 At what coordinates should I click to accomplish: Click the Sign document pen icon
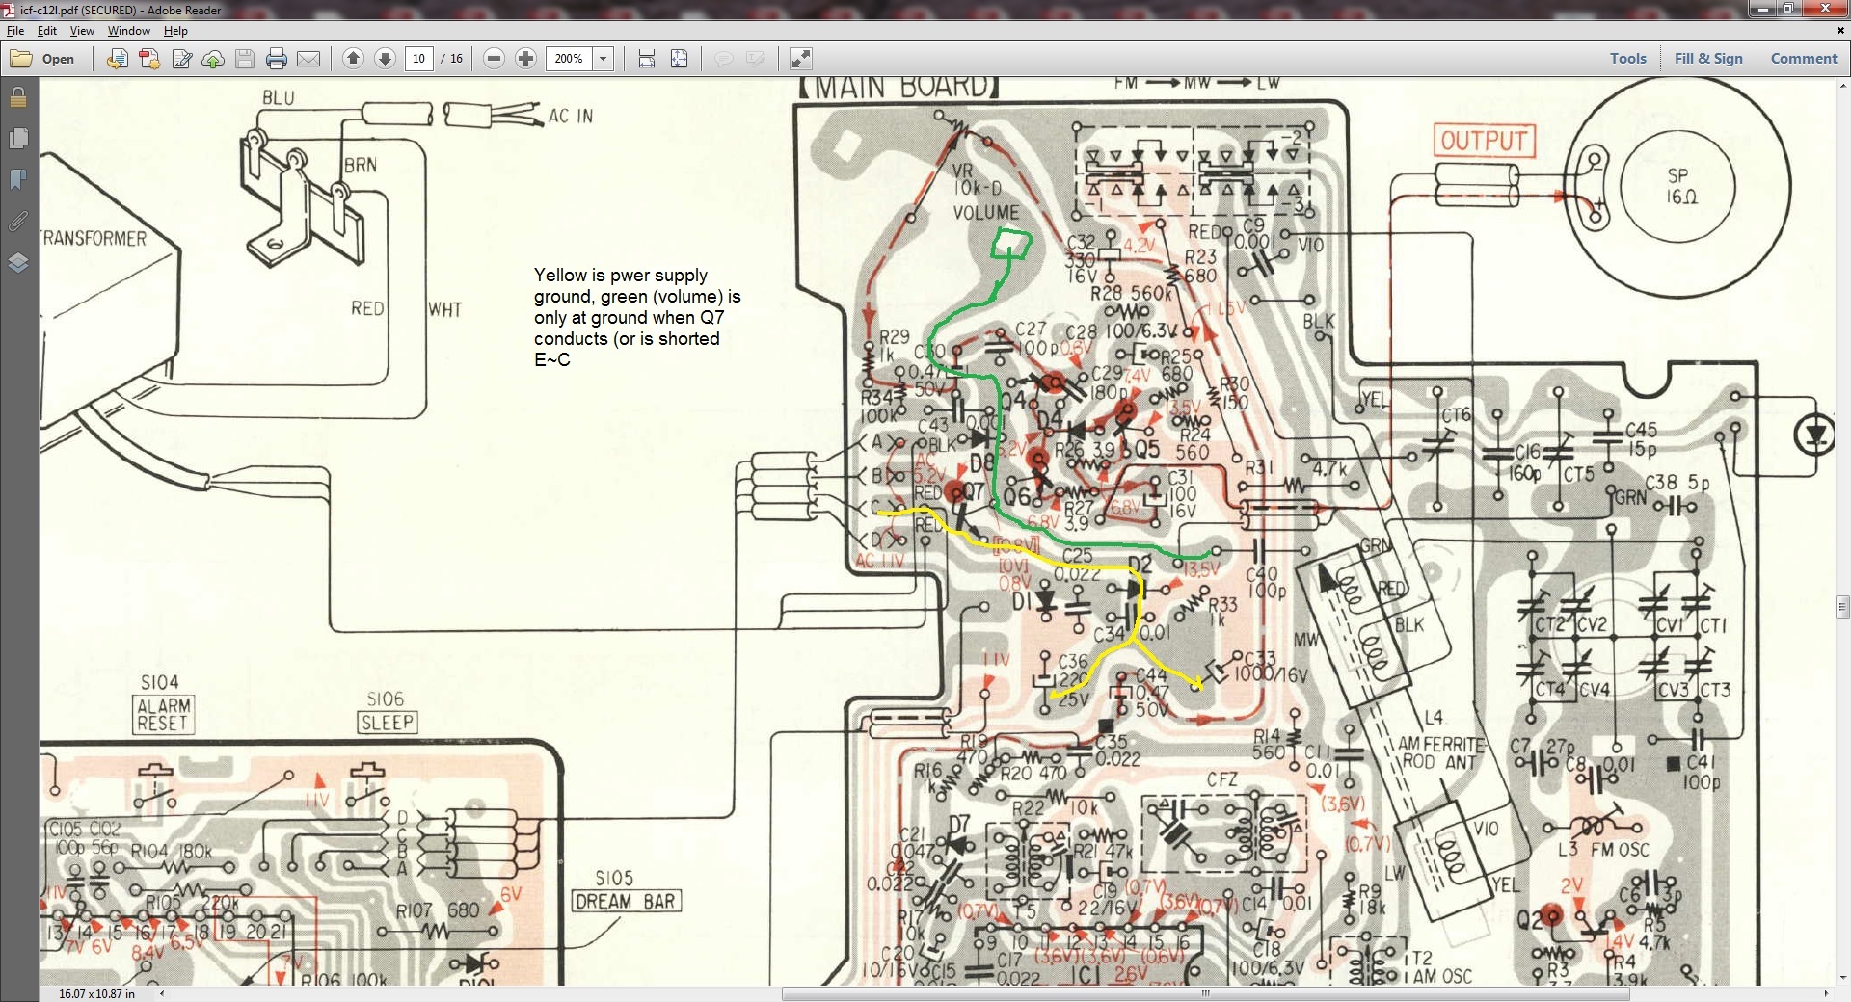pyautogui.click(x=181, y=59)
